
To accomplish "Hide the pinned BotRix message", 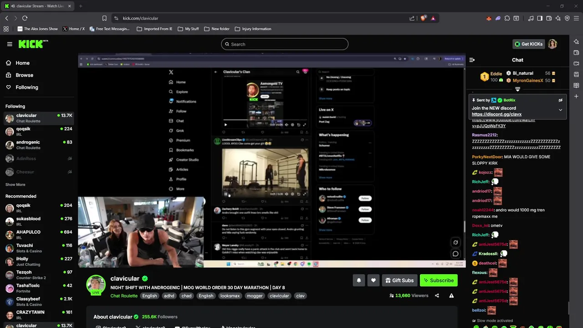I will [x=560, y=100].
